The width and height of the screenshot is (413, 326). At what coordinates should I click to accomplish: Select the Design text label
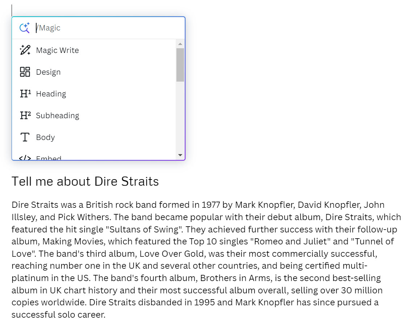click(48, 72)
